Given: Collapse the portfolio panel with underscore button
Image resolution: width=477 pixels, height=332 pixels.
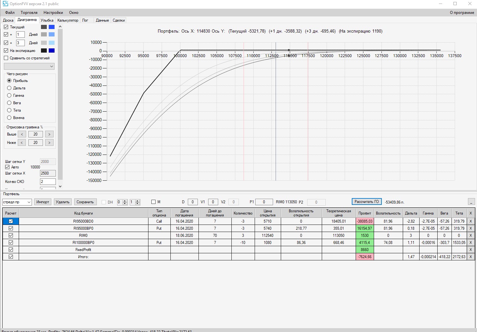Looking at the screenshot, I should pos(471,202).
